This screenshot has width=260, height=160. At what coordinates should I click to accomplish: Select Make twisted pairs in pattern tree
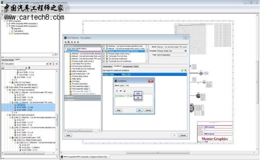pyautogui.click(x=79, y=71)
